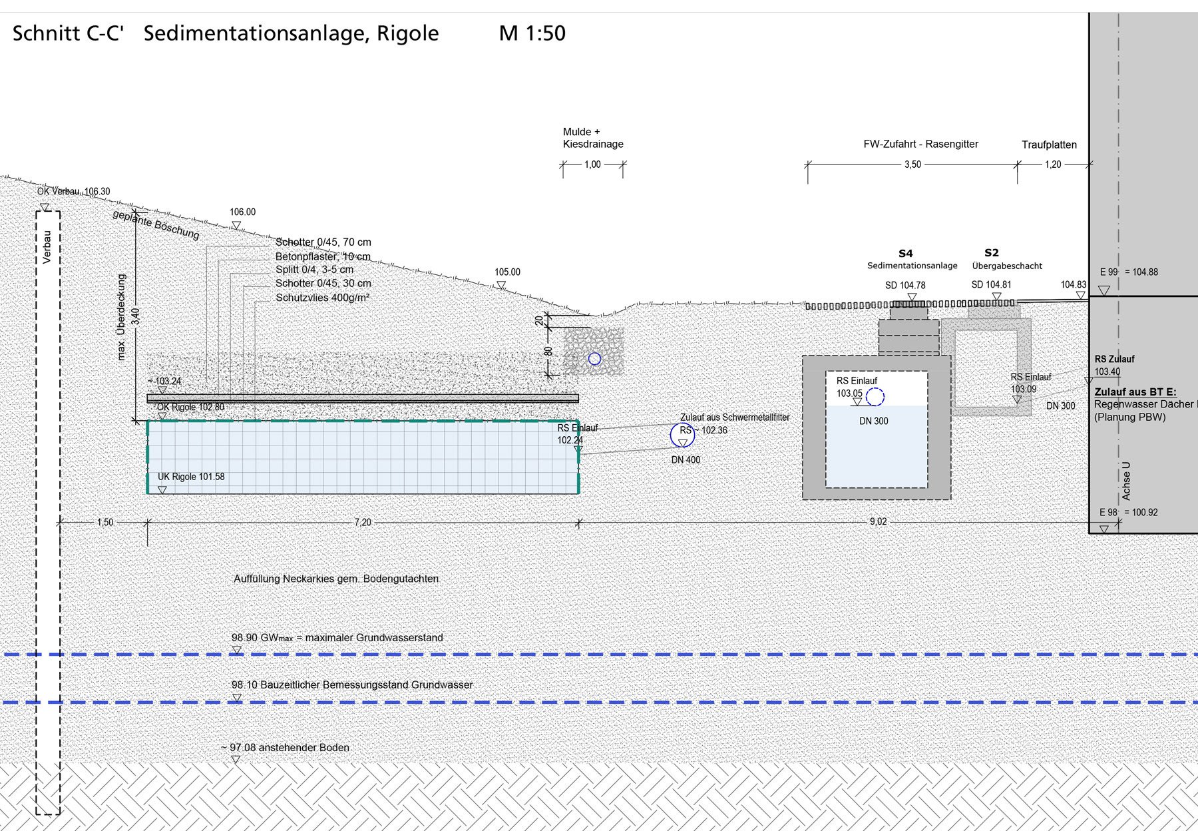Select the 'Verbau' dashed vertical column
This screenshot has height=831, width=1198.
[47, 513]
